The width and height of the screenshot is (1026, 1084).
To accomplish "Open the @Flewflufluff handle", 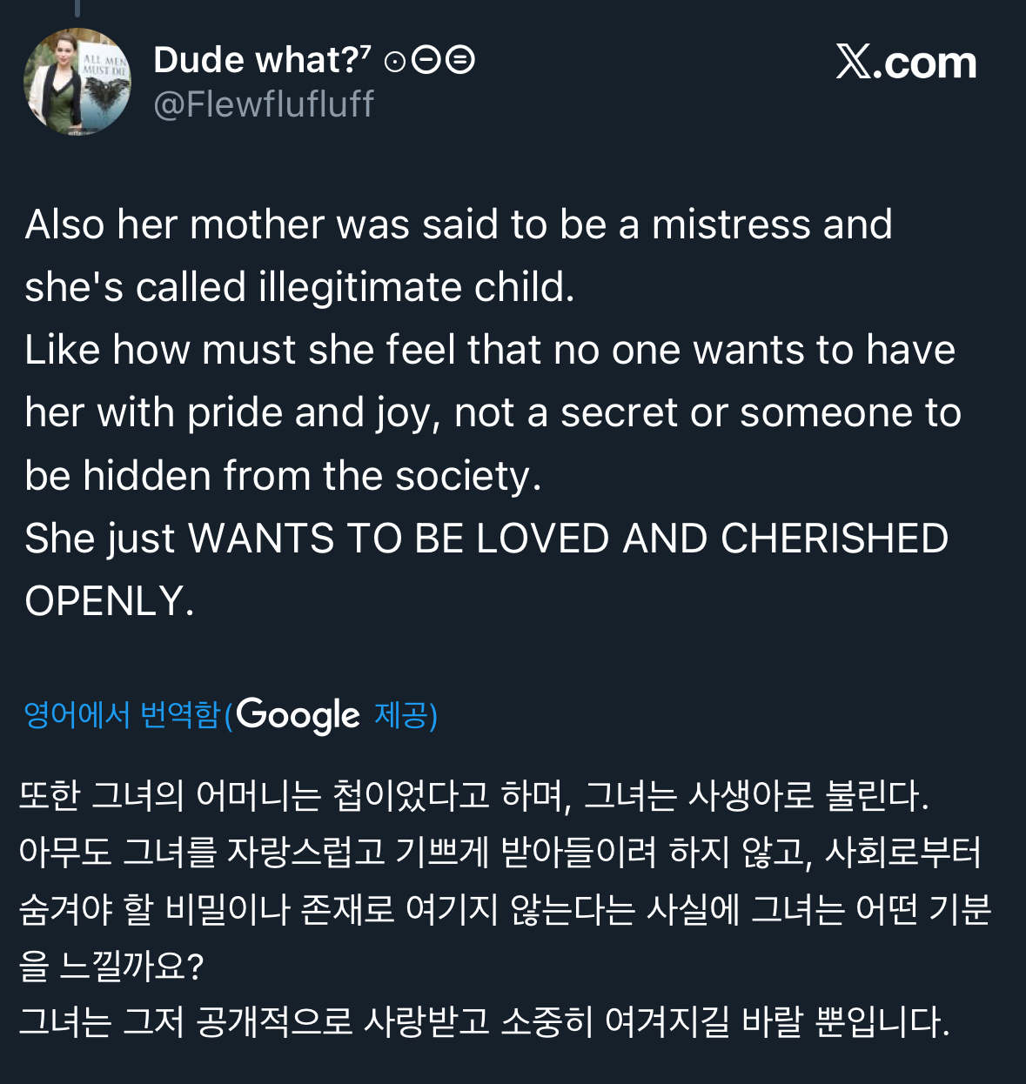I will [263, 104].
